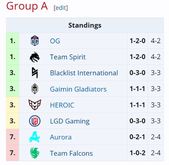Open the Gaimin Gladiators team link
Screen dimensions: 169x165
pyautogui.click(x=78, y=89)
